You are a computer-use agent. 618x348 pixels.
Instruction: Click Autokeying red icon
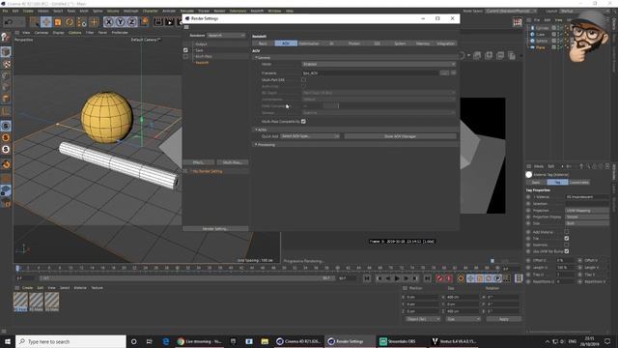(449, 278)
